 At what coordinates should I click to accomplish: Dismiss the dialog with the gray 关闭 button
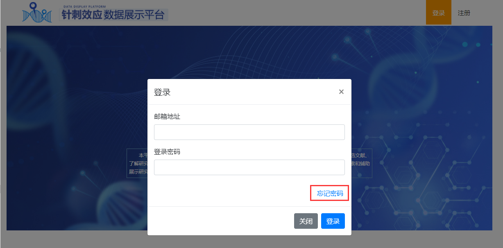point(306,221)
